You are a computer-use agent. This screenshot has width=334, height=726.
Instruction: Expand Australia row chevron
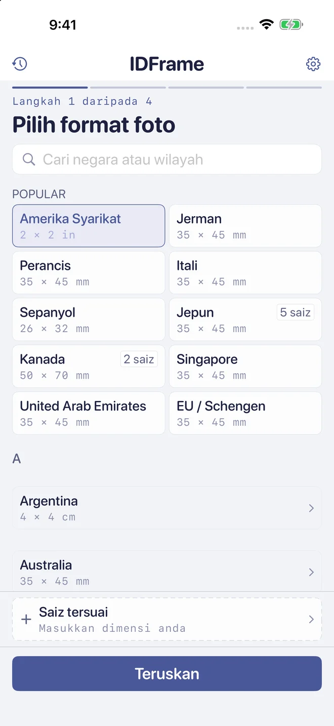pos(311,572)
